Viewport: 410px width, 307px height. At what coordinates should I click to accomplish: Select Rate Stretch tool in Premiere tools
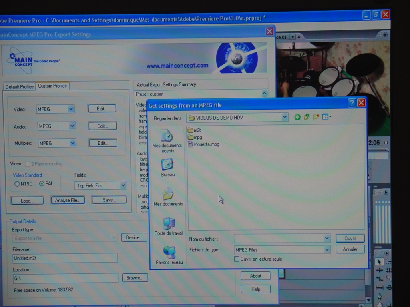pyautogui.click(x=380, y=279)
